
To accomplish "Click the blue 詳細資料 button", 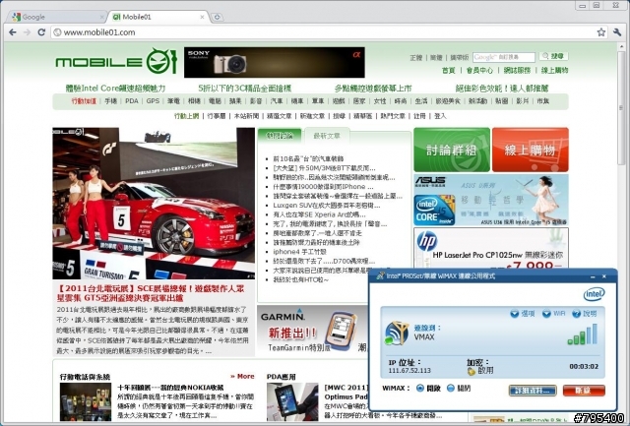I will pos(533,391).
